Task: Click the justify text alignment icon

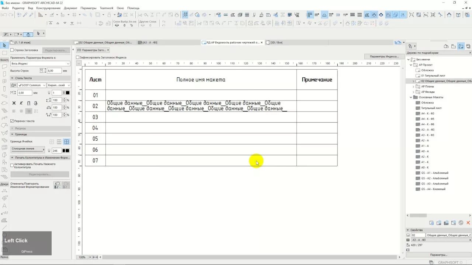Action: (x=36, y=111)
